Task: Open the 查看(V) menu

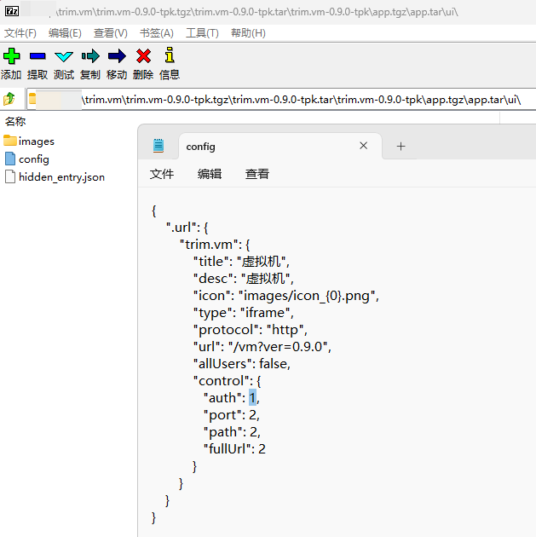Action: pos(110,32)
